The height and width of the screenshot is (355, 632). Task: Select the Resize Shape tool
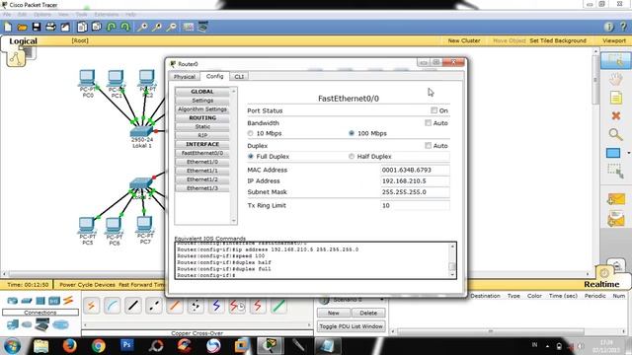[x=615, y=171]
